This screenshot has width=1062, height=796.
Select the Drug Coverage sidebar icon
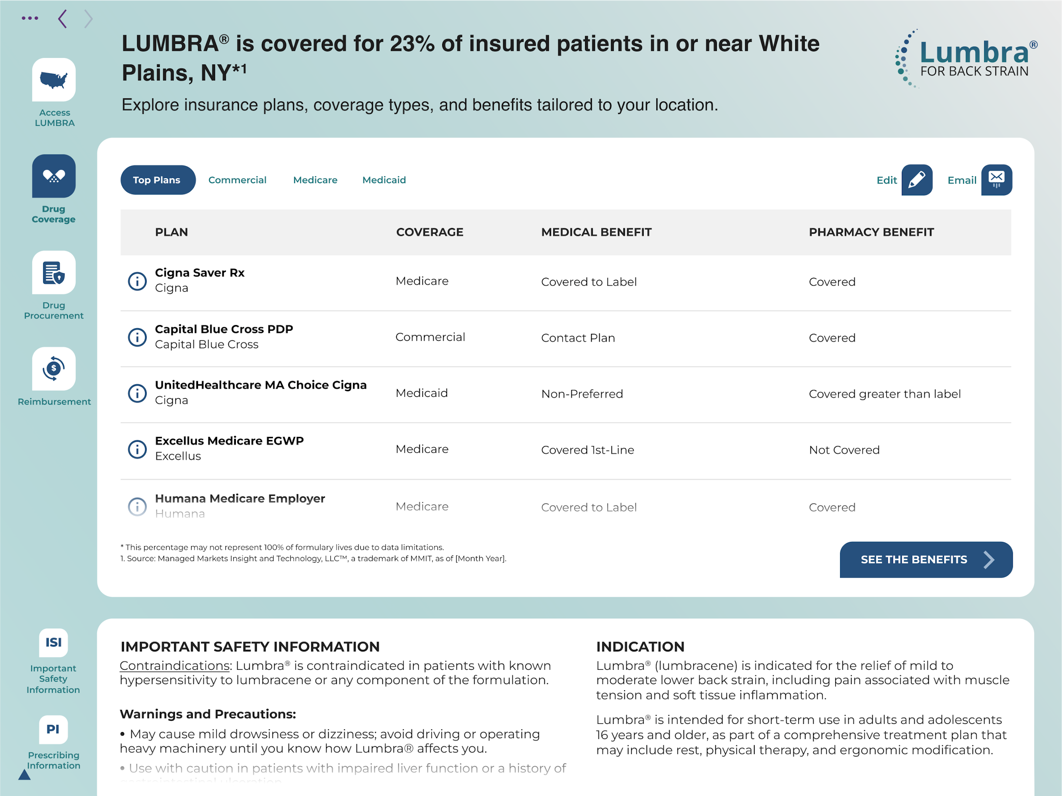pyautogui.click(x=54, y=176)
